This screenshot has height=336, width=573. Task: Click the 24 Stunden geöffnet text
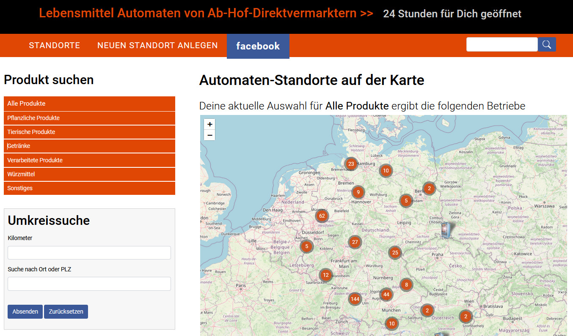[452, 14]
